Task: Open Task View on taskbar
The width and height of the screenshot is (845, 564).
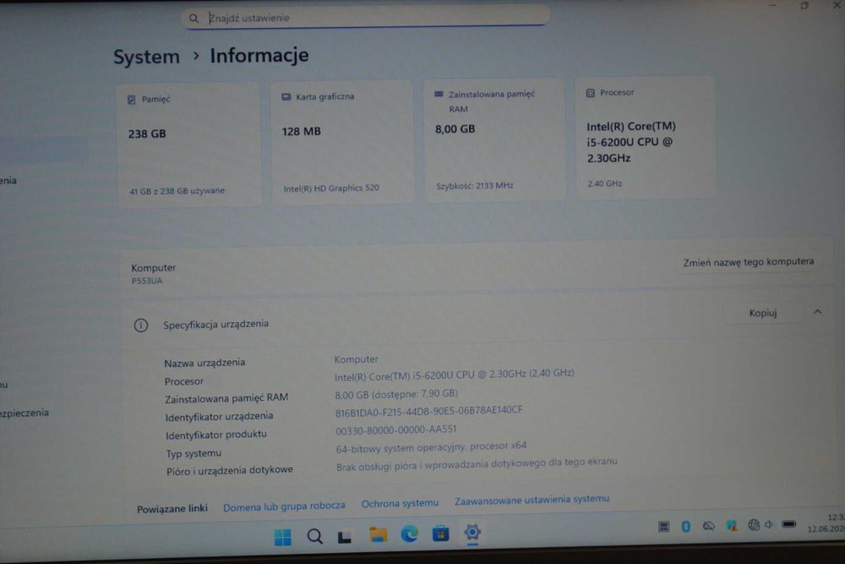Action: tap(345, 536)
